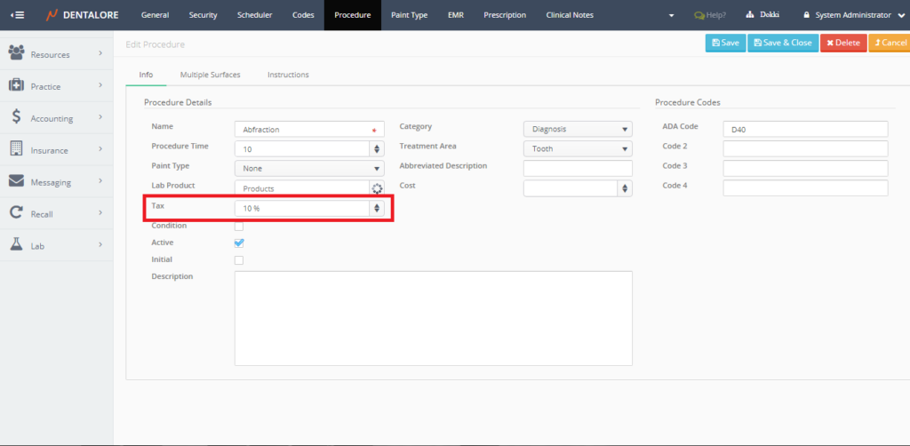910x446 pixels.
Task: Open the Scheduler menu in top navigation
Action: 255,15
